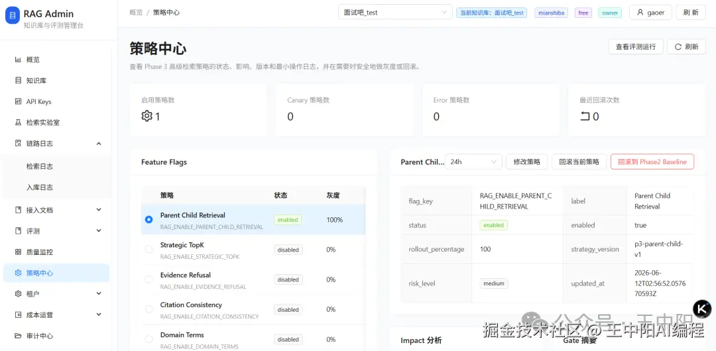Click the 当前知识库: 面试吧_test tag
The width and height of the screenshot is (716, 351).
point(492,13)
